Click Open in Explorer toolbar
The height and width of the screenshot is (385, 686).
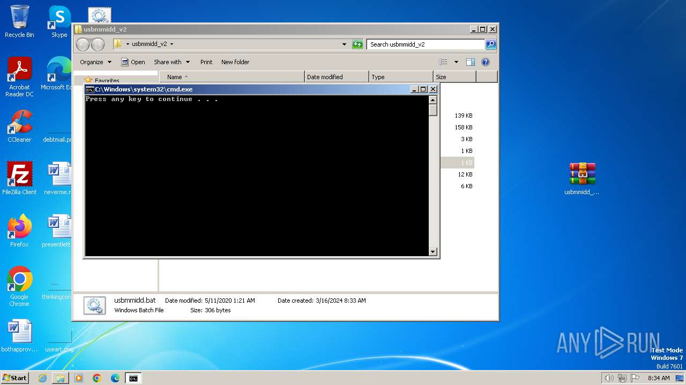[x=133, y=62]
